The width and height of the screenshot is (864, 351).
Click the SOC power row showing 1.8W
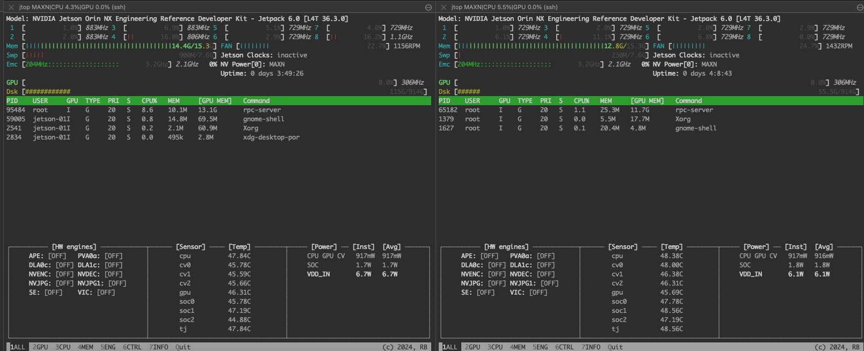coord(784,265)
